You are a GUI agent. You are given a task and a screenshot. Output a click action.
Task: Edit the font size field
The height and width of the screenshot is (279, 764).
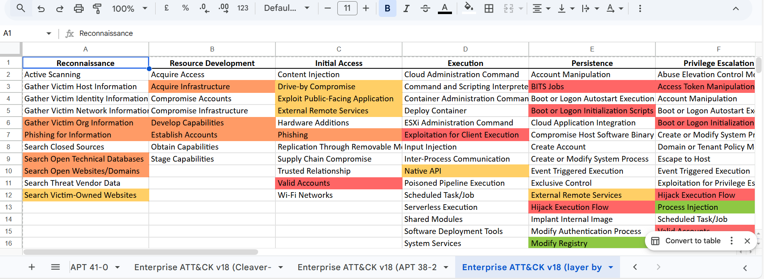click(347, 8)
